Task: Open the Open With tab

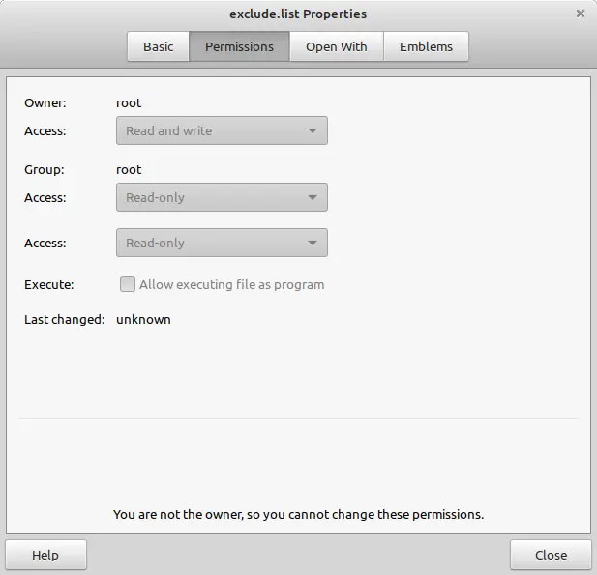Action: [x=336, y=46]
